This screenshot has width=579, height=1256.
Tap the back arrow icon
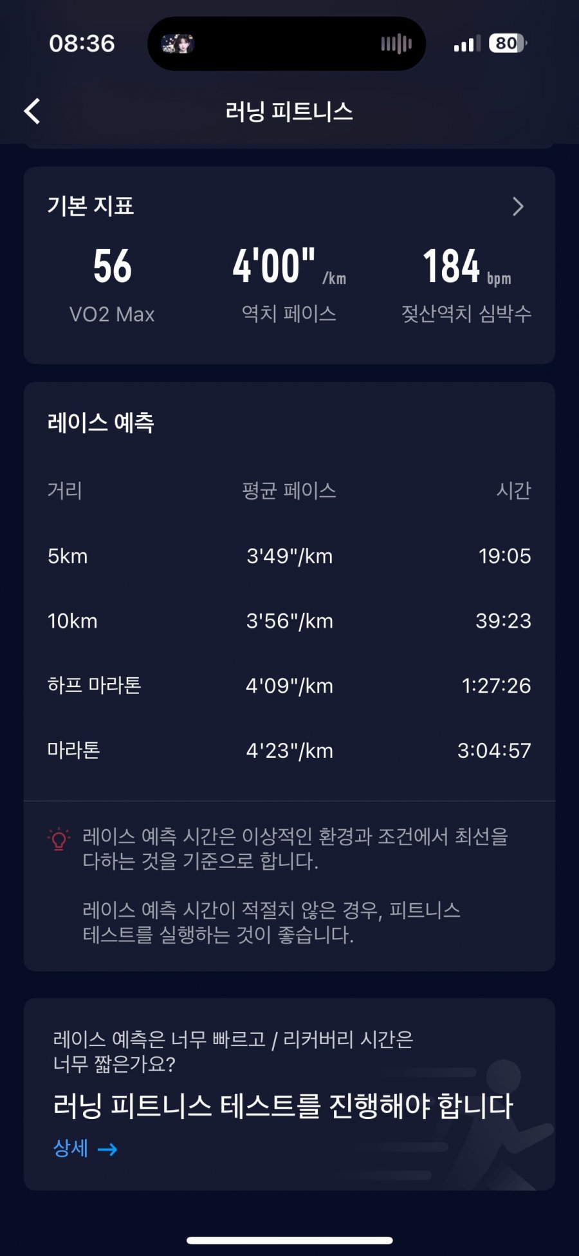(32, 111)
